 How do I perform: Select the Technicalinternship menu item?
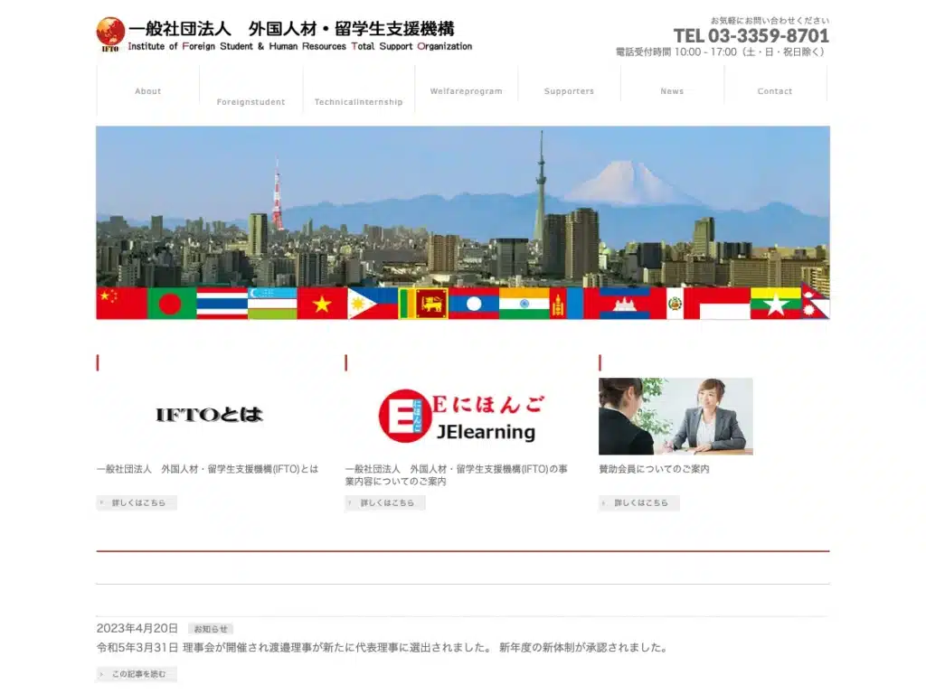tap(358, 101)
